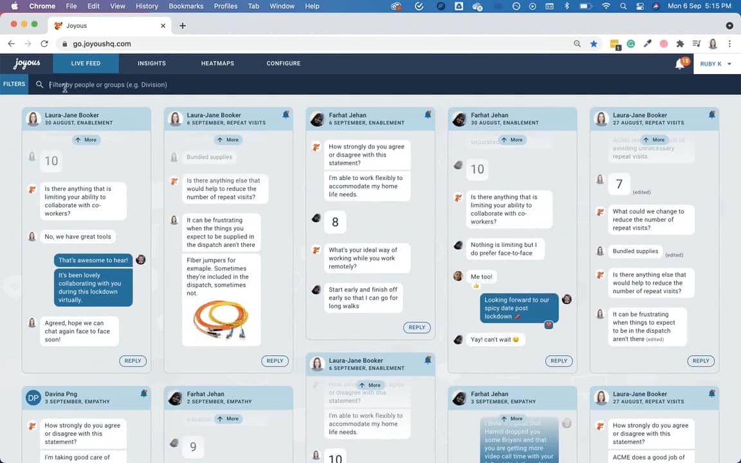Click the "No, we have great tools" message
The height and width of the screenshot is (463, 741).
click(x=78, y=237)
